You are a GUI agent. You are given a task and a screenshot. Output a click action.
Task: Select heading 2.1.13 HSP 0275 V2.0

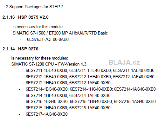click(25, 17)
